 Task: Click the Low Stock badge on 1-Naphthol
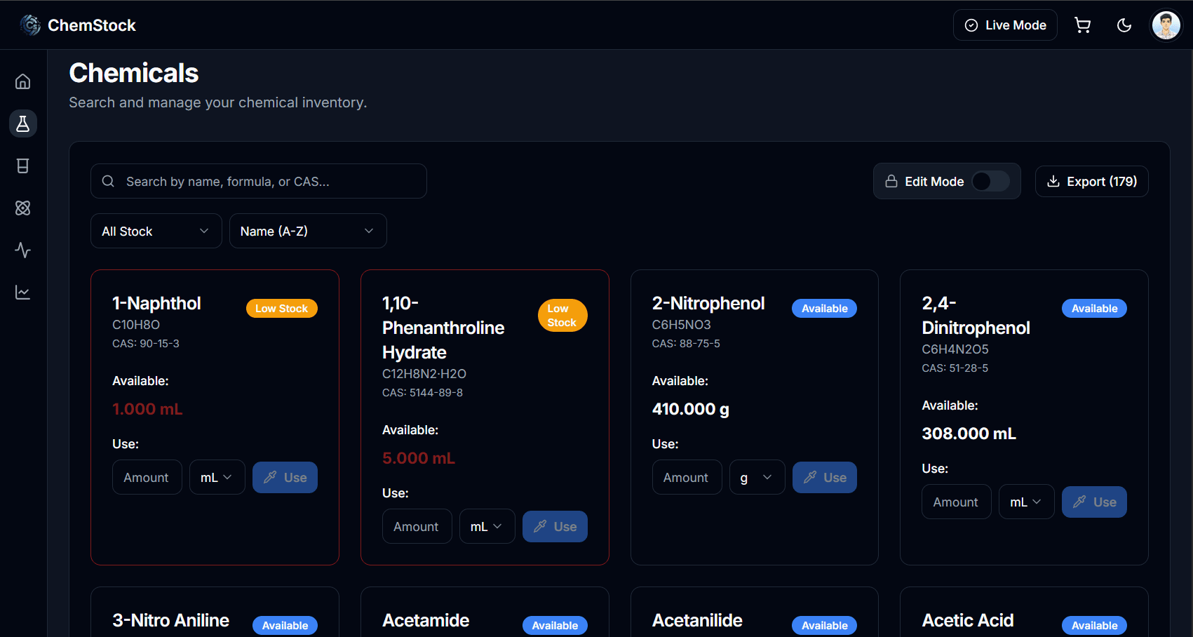[281, 309]
